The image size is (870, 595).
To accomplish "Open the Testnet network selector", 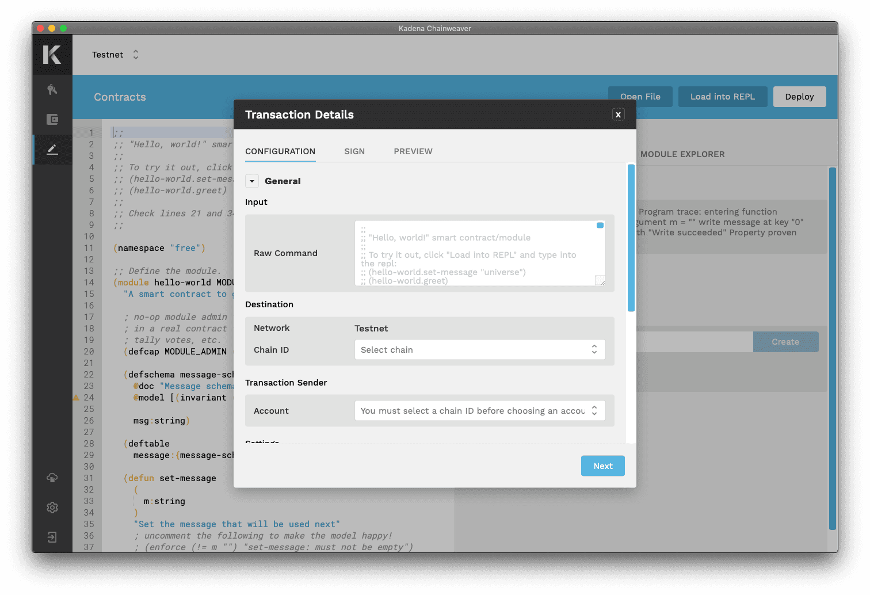I will coord(116,55).
